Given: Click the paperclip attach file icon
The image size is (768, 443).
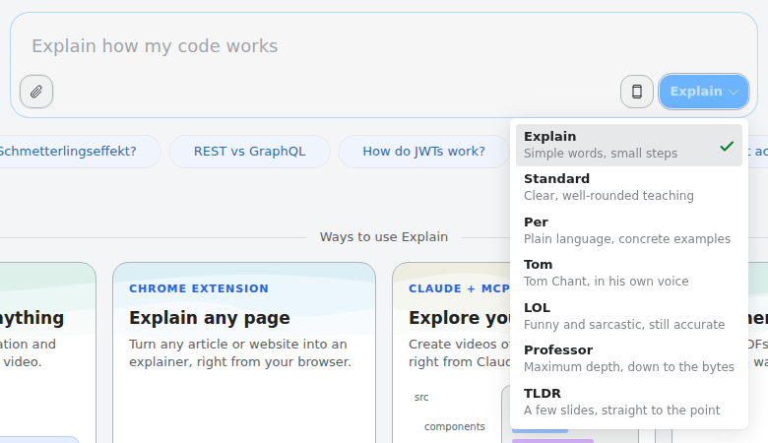Looking at the screenshot, I should pos(36,92).
